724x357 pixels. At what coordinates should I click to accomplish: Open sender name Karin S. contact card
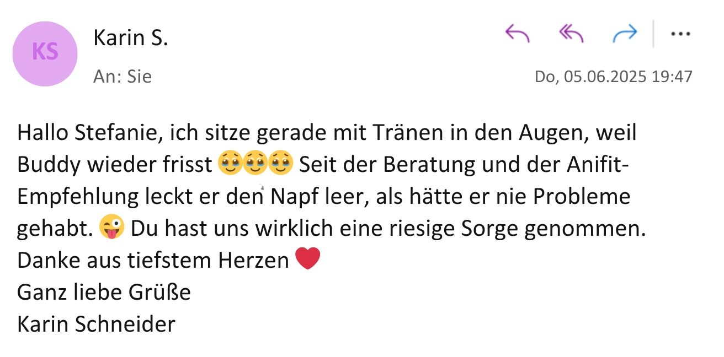(131, 39)
